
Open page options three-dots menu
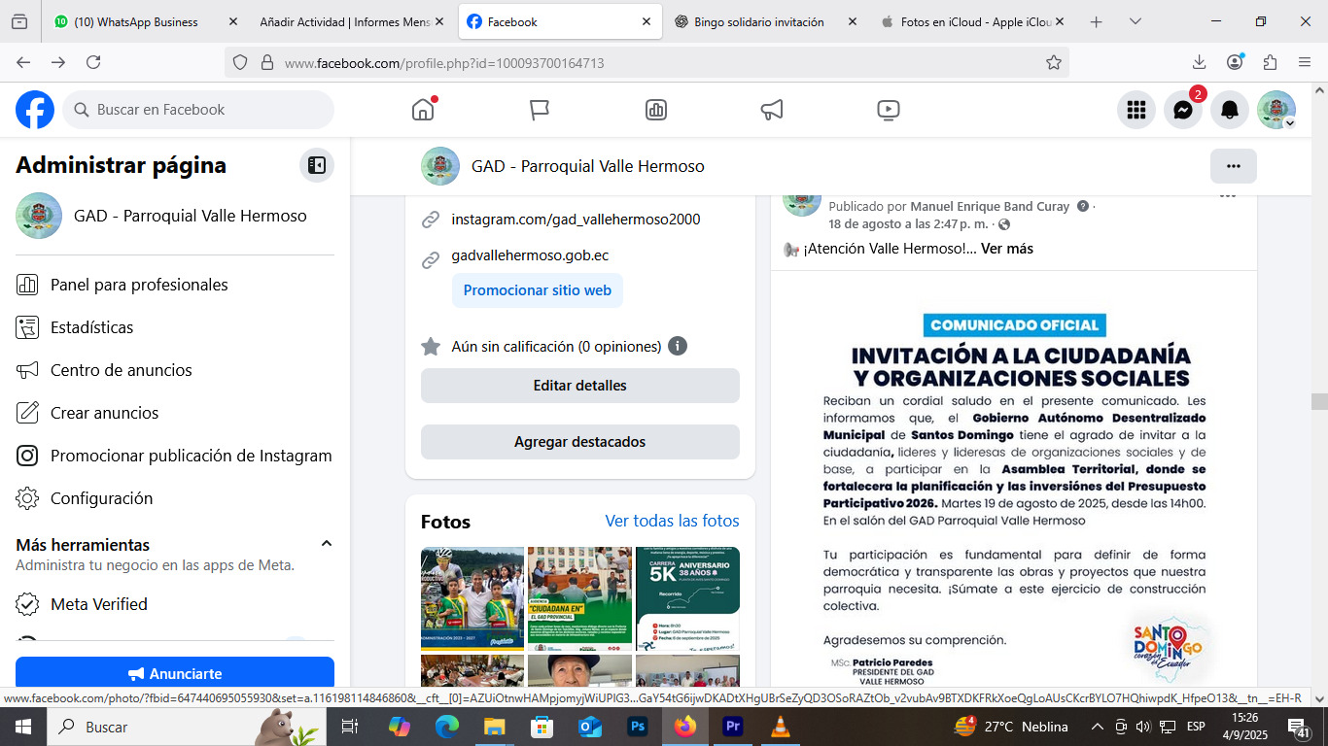[1233, 166]
